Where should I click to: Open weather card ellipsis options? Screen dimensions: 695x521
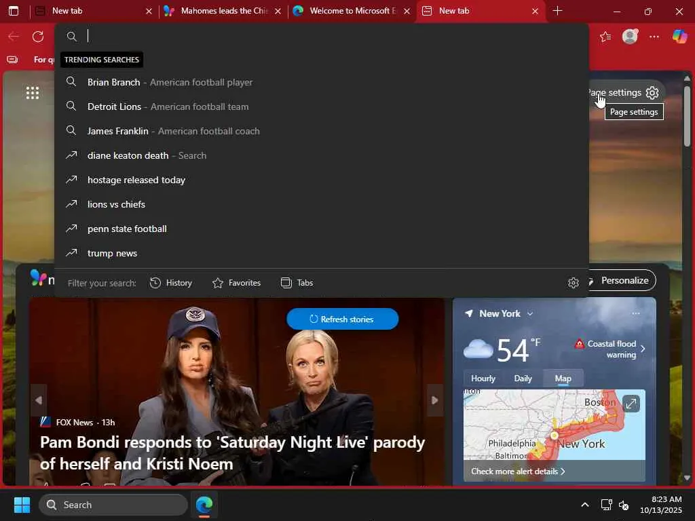point(636,313)
